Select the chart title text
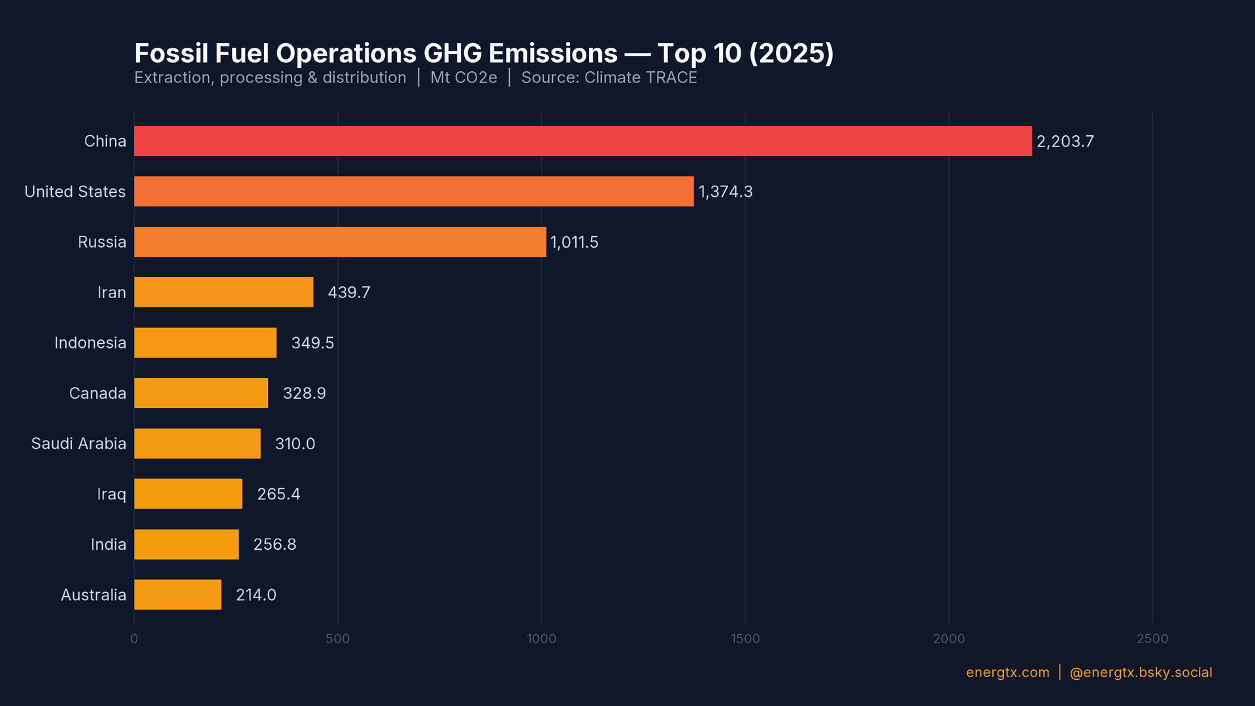 coord(484,53)
